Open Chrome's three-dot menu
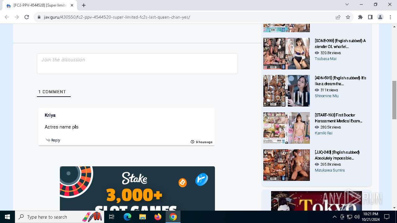Viewport: 397px width, 223px height. tap(390, 17)
